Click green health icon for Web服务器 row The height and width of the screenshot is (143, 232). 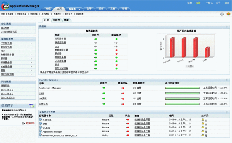[x=116, y=61]
